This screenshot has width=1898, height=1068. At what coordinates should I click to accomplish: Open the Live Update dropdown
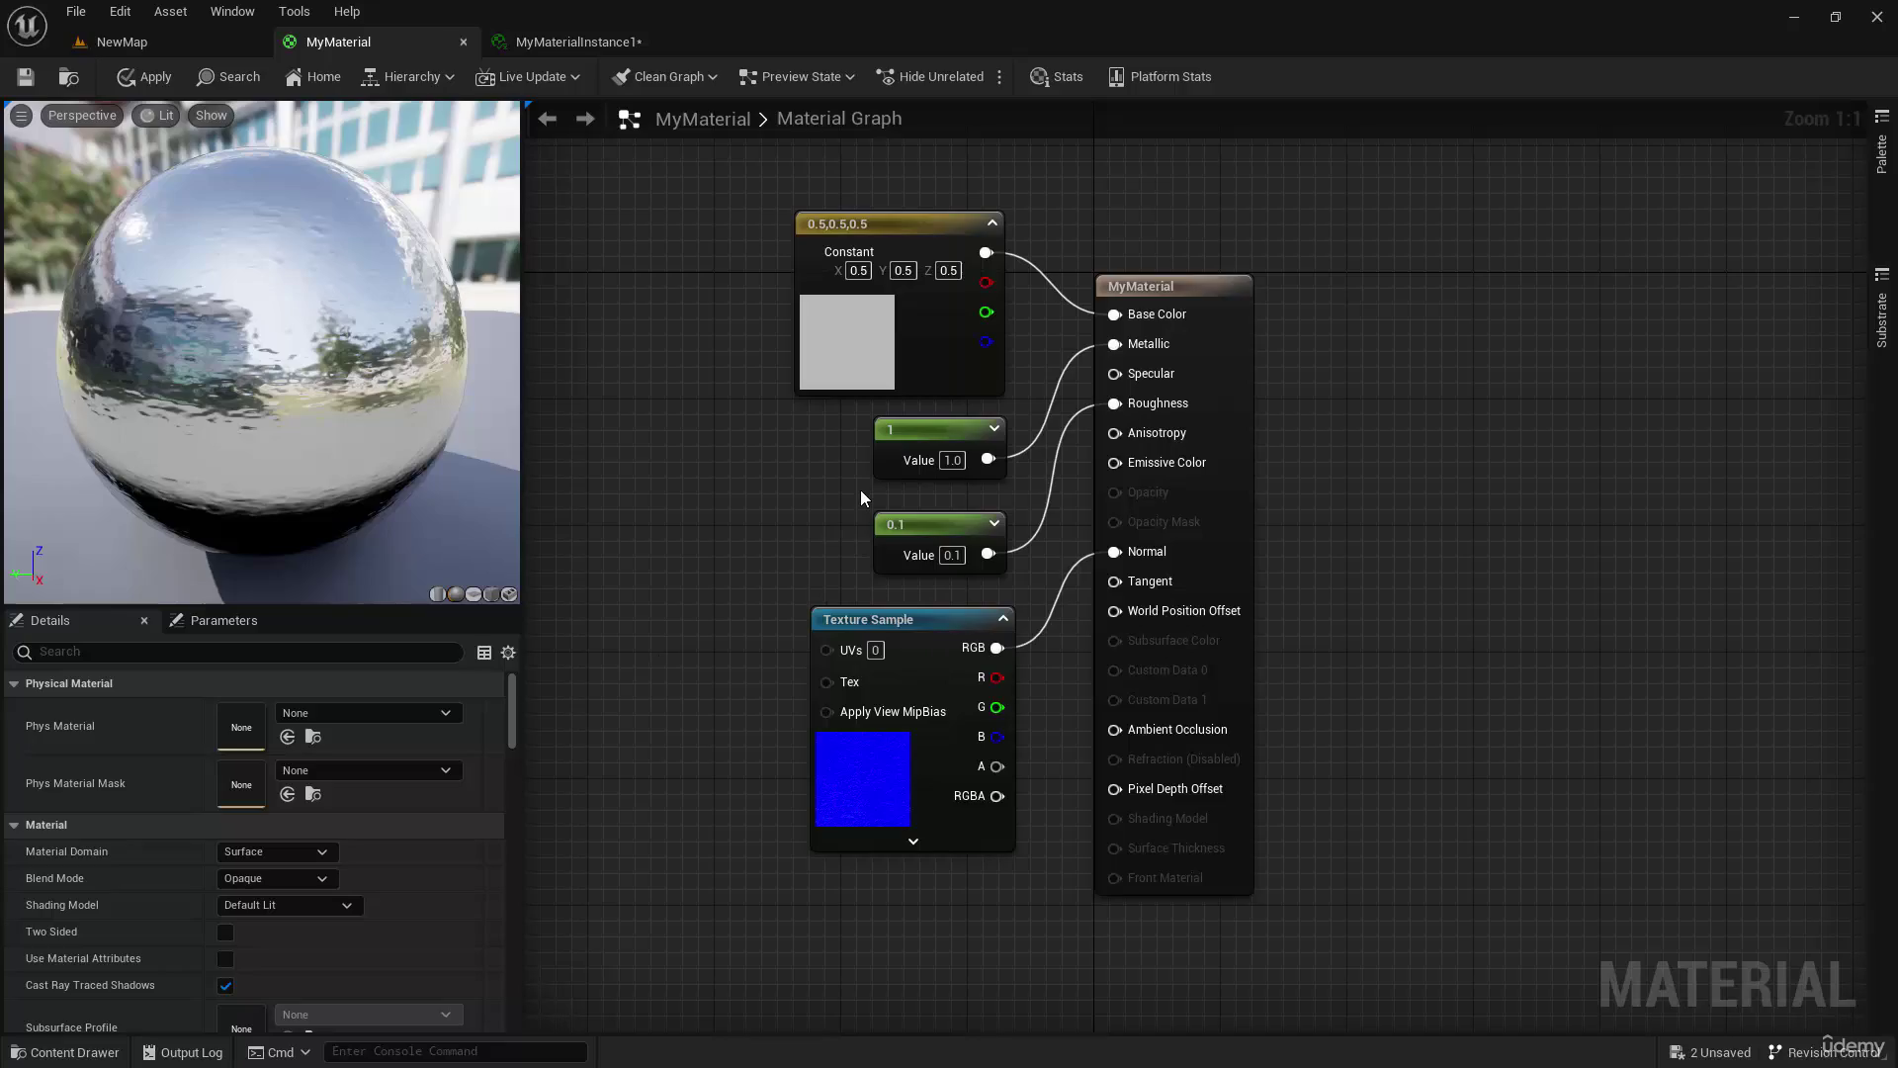click(528, 77)
